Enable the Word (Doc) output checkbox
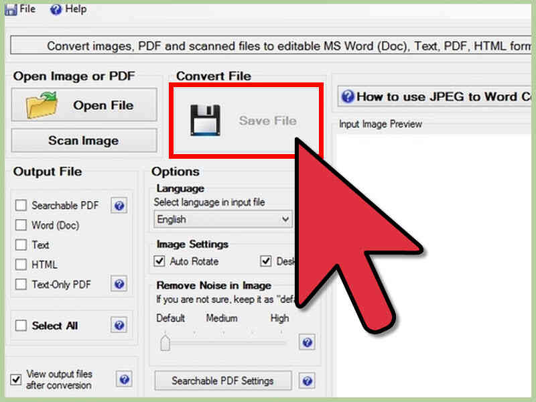Screen dimensions: 536x402 21,225
